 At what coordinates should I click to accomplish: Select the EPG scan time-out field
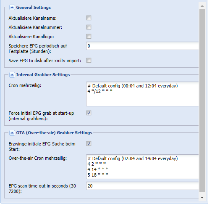(142, 186)
